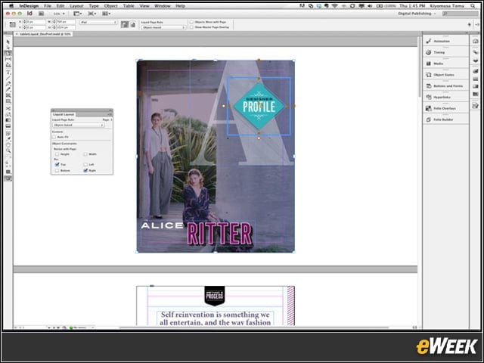
Task: Enable Resize with Page Width
Action: click(85, 154)
